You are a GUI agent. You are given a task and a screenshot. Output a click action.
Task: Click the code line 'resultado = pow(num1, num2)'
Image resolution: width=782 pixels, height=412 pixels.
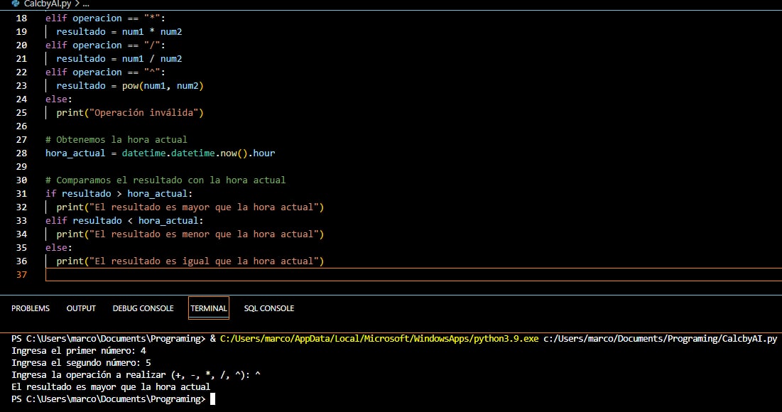pos(130,85)
